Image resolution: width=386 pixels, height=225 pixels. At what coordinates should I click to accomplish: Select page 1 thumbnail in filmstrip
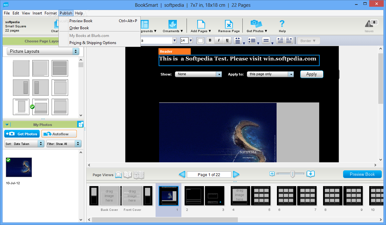click(x=168, y=195)
